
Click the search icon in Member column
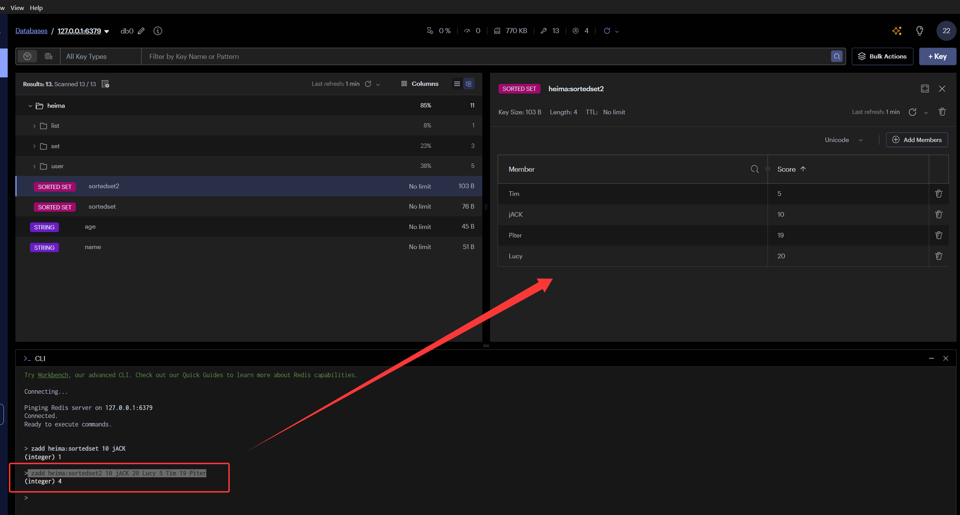(754, 169)
